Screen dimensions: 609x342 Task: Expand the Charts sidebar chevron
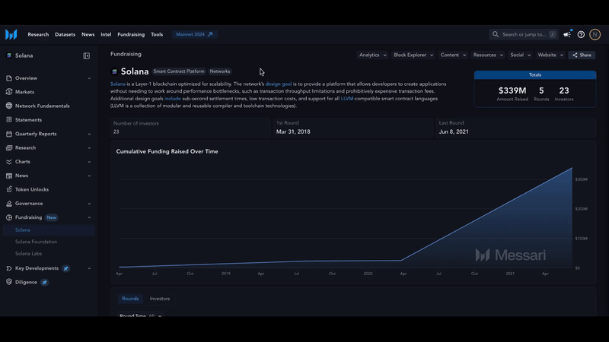pyautogui.click(x=89, y=162)
